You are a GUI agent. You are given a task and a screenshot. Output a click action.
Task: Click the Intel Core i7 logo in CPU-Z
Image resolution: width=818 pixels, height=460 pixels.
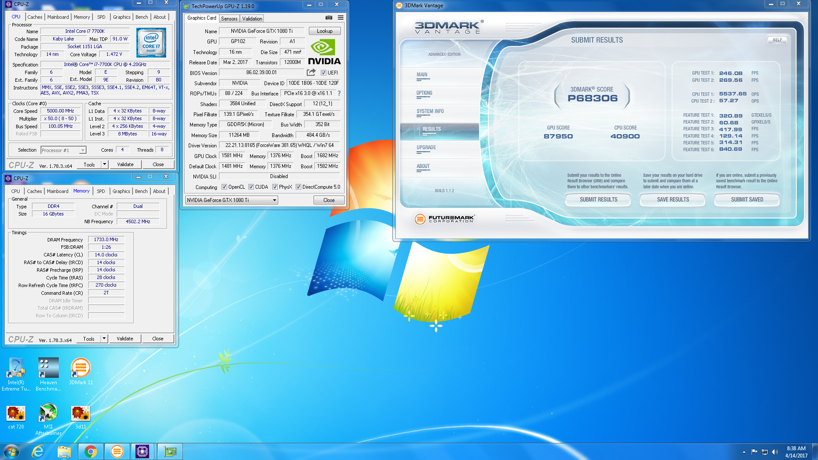coord(151,43)
